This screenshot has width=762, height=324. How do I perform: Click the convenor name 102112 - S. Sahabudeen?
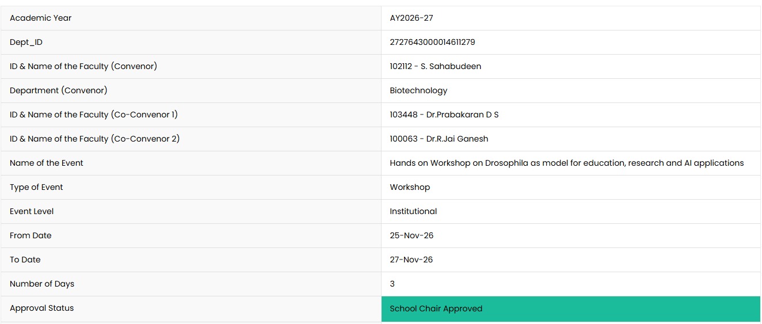coord(435,66)
